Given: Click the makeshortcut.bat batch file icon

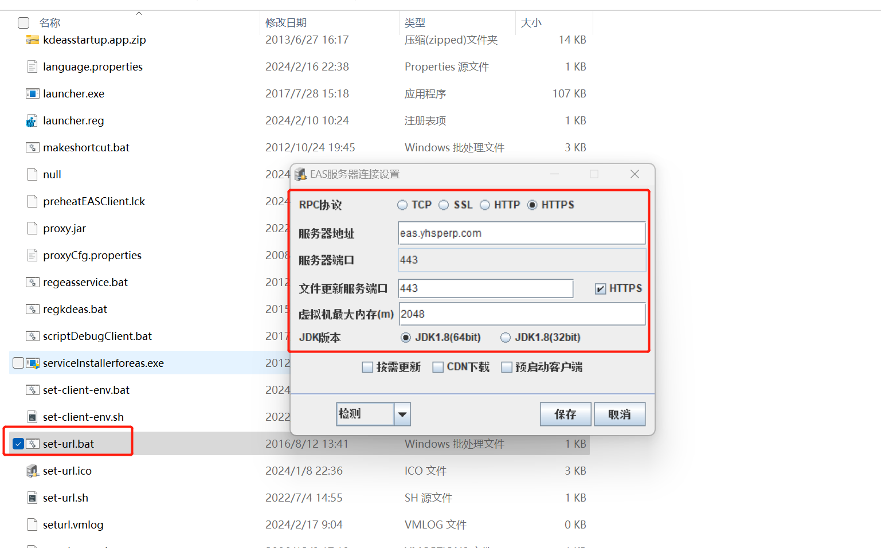Looking at the screenshot, I should (33, 148).
